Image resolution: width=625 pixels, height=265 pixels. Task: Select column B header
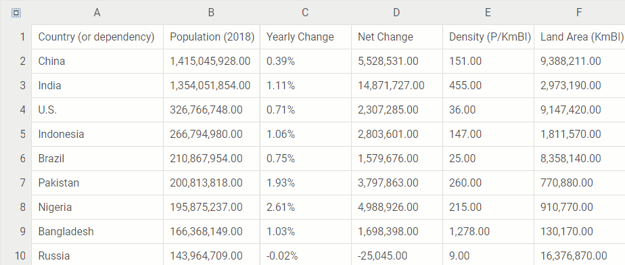[211, 13]
